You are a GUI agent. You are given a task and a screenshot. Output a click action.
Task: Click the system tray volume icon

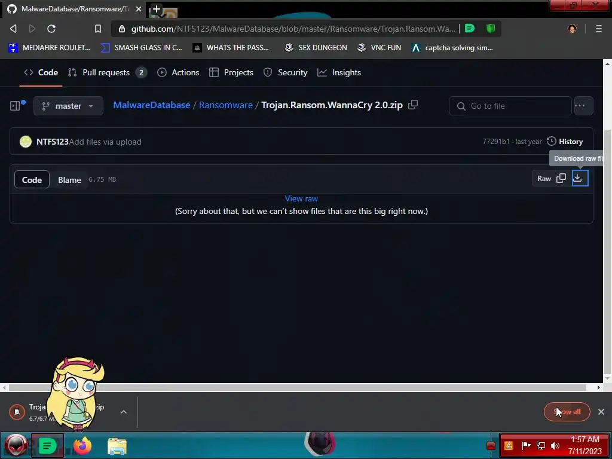click(555, 446)
